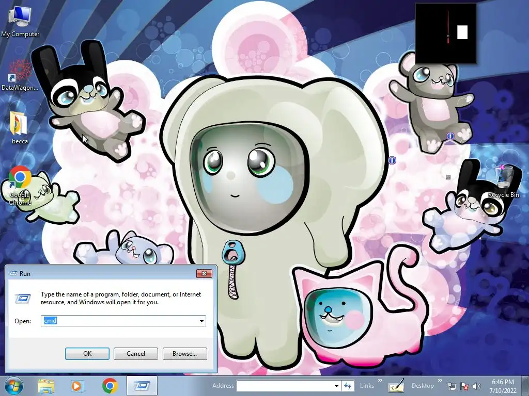Click the Go/refresh arrows next to Address bar
The width and height of the screenshot is (529, 396).
click(348, 386)
